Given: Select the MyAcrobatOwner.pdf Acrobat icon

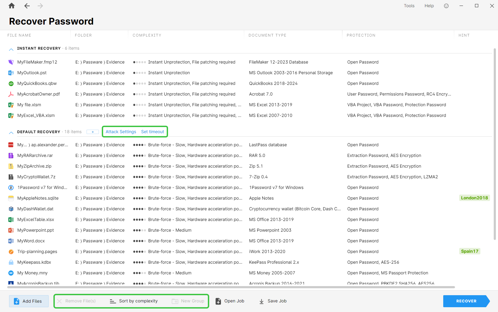Looking at the screenshot, I should coord(11,94).
